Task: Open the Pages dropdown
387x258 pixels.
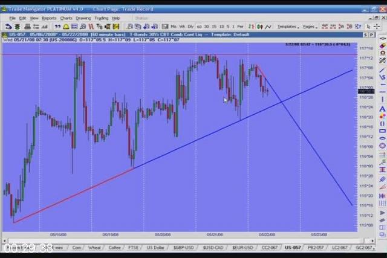Action: (310, 27)
